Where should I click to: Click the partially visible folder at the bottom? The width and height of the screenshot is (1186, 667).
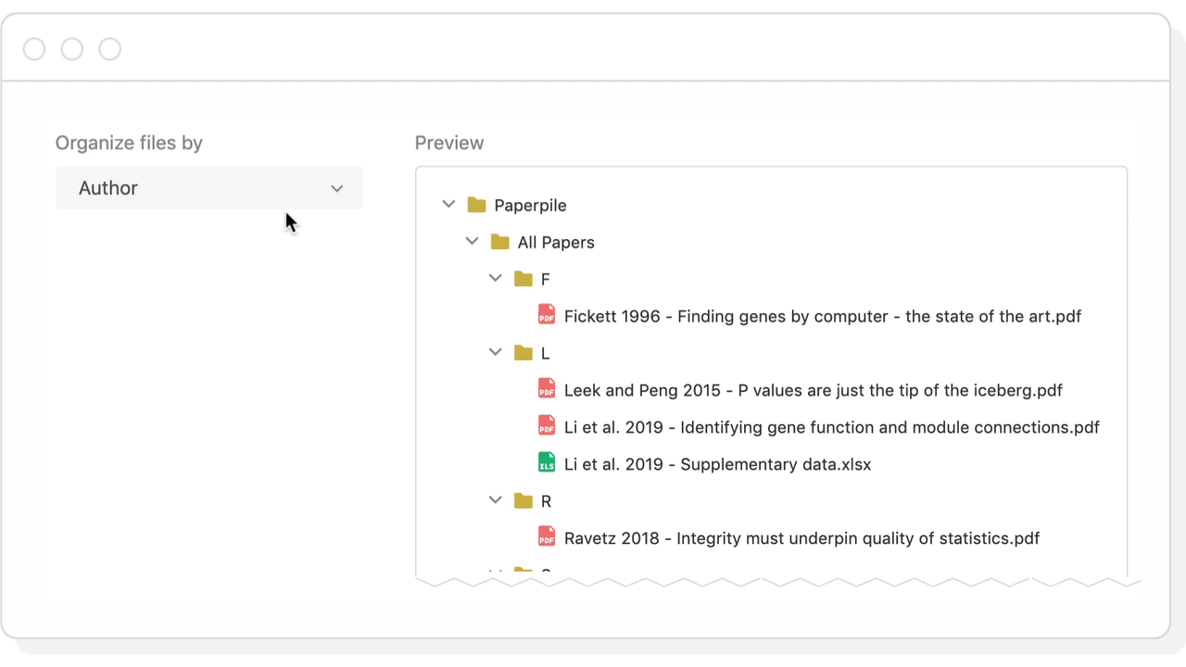[x=523, y=569]
